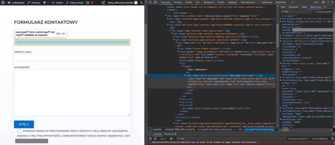Click Edytuj stronę in the admin bar
Viewport: 335px width, 145px height.
(74, 3)
